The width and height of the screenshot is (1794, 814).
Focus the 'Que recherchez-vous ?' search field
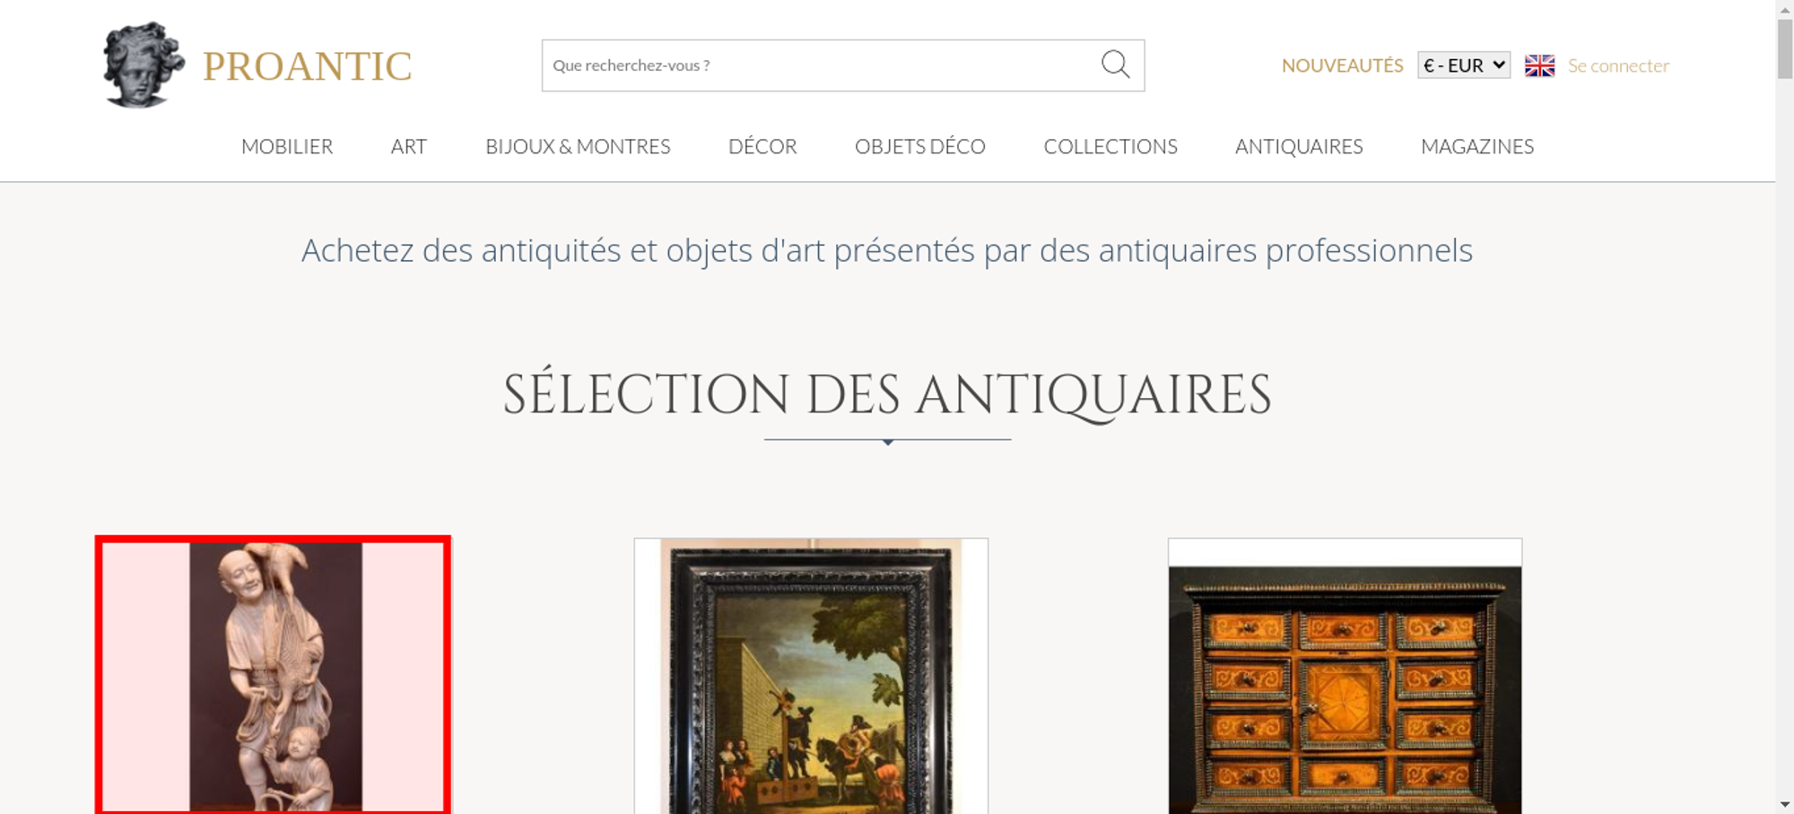(821, 65)
